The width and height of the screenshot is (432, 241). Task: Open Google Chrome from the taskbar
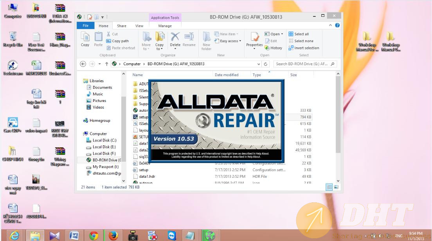coord(94,235)
